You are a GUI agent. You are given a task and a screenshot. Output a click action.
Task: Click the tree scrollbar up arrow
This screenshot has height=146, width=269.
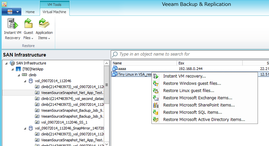coord(107,63)
